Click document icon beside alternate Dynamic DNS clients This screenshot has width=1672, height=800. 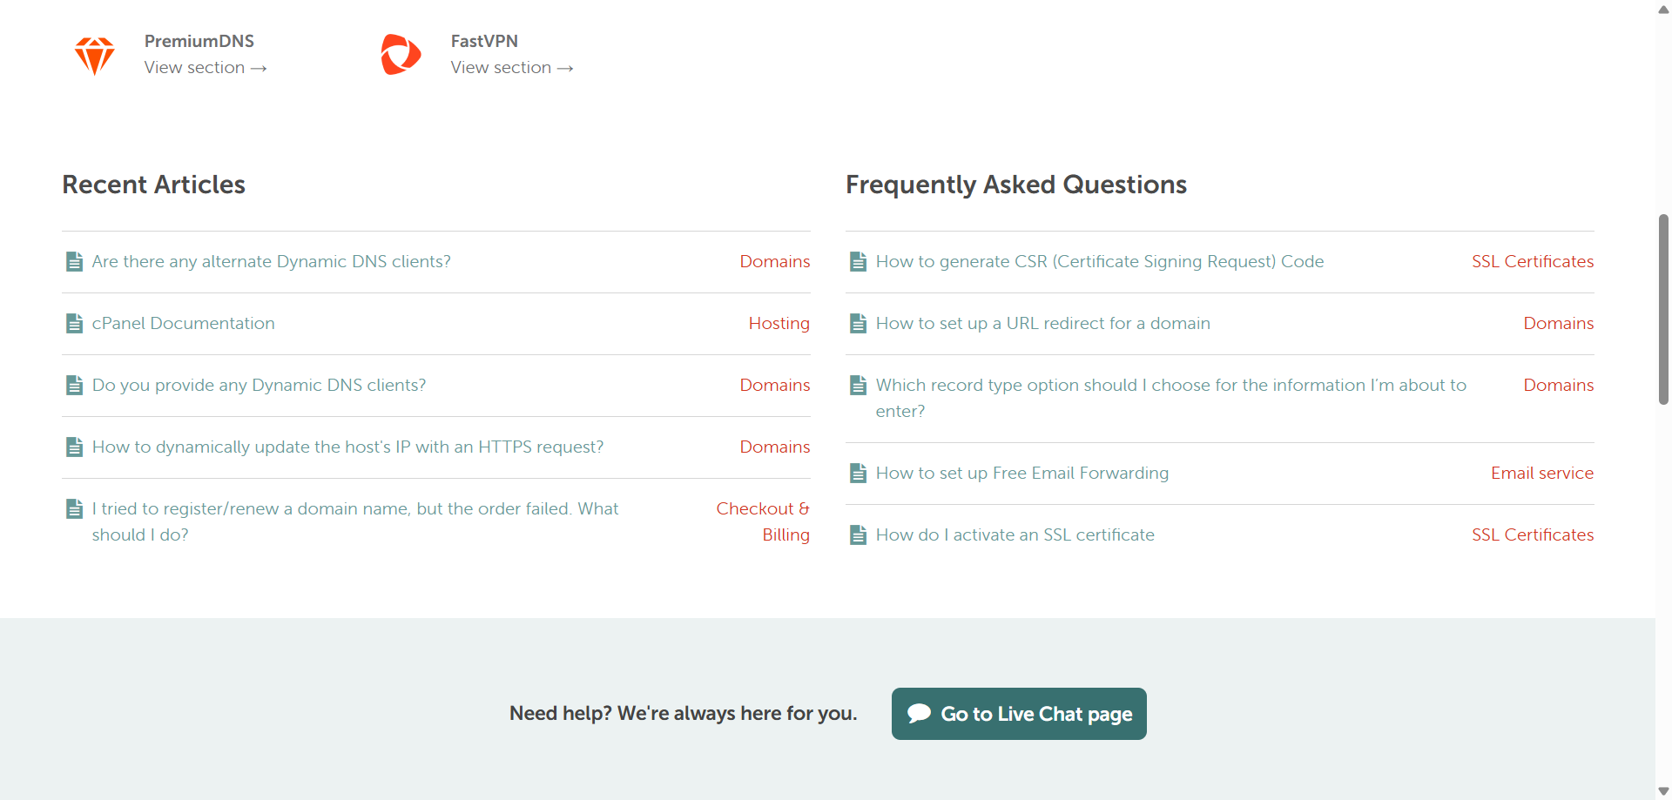(x=75, y=262)
